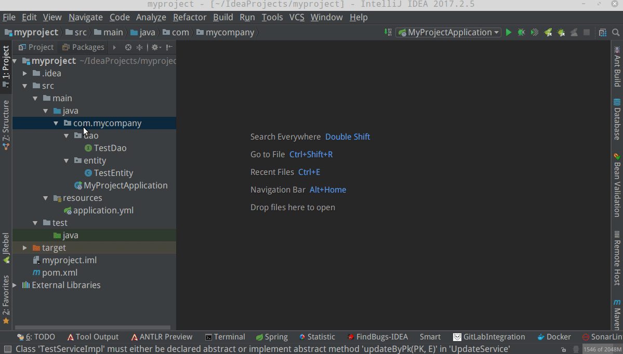This screenshot has width=623, height=354.
Task: Open Search Everywhere magnifier icon
Action: 616,33
